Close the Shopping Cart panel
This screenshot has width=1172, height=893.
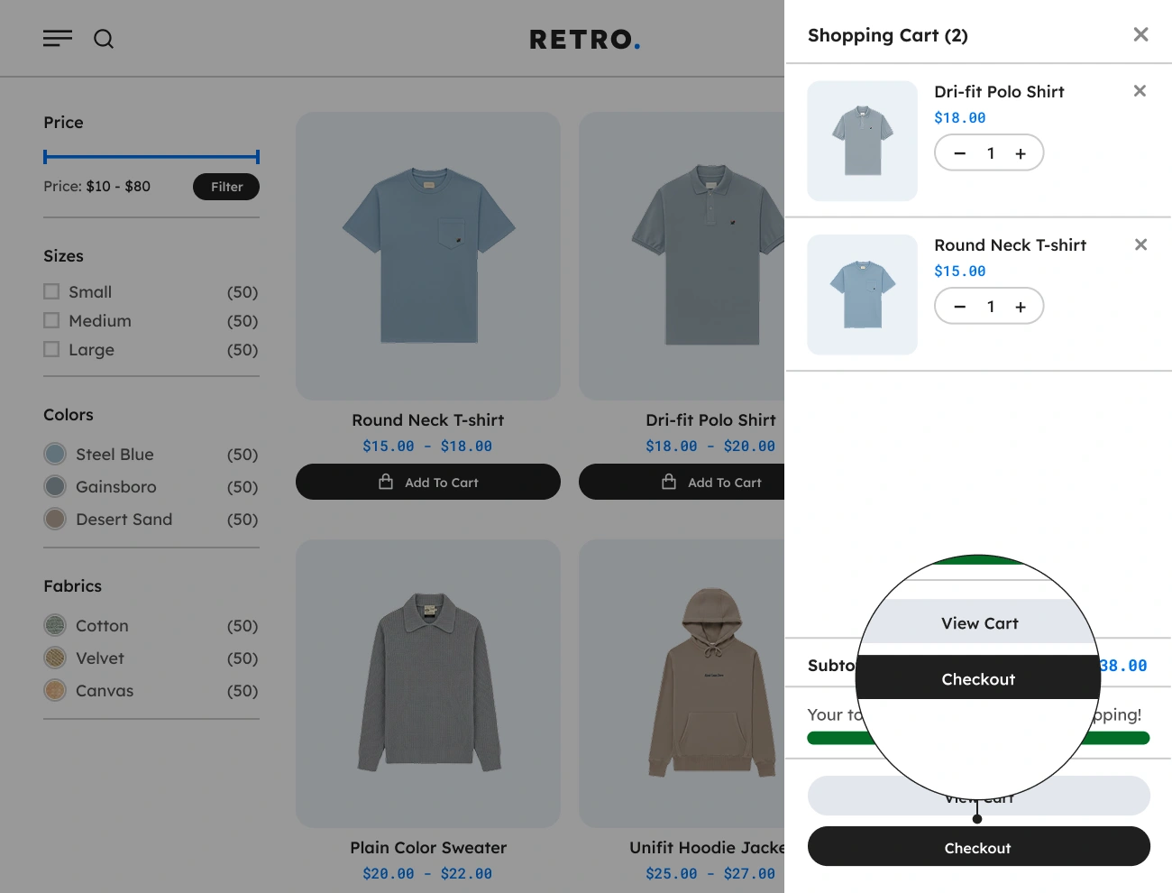pos(1140,34)
